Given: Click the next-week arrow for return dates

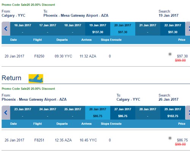Looking at the screenshot, I should pyautogui.click(x=188, y=112).
